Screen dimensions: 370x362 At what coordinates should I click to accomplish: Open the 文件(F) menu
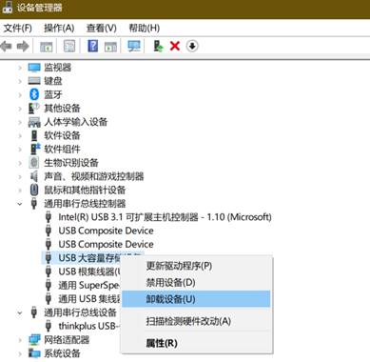pos(18,28)
